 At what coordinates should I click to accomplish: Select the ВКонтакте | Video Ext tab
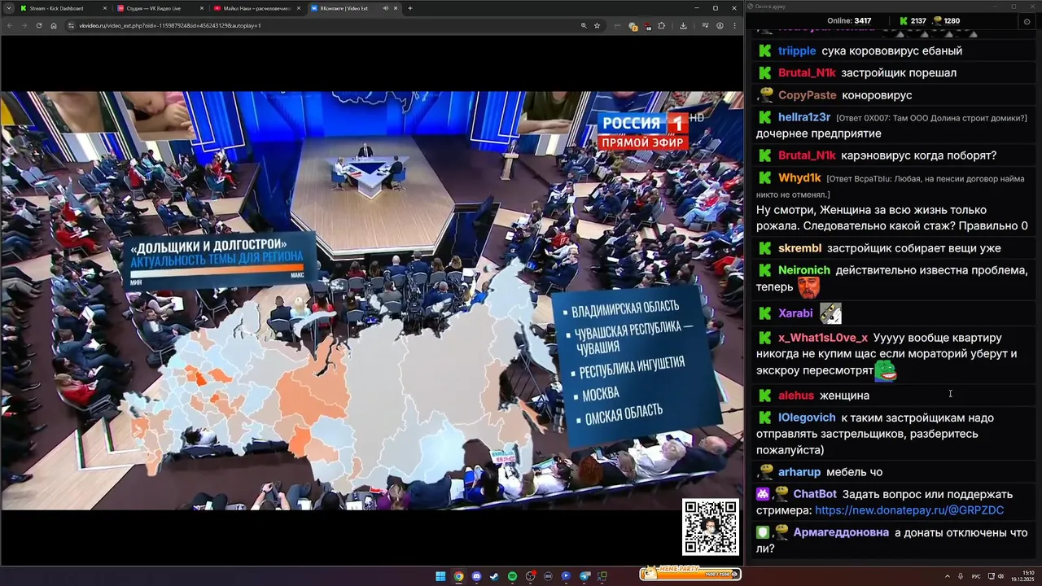coord(354,8)
